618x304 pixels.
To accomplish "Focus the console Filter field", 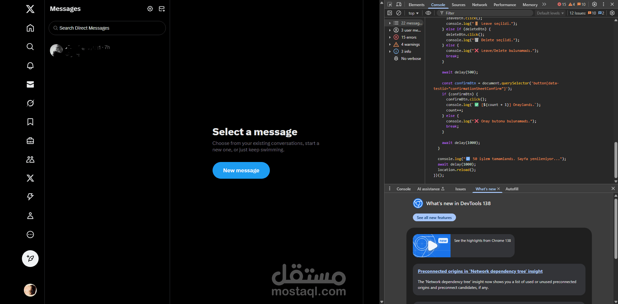I will (485, 13).
